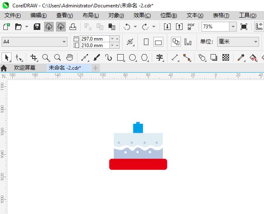This screenshot has width=264, height=214.
Task: Click the zoom percentage field 73%
Action: tap(215, 27)
